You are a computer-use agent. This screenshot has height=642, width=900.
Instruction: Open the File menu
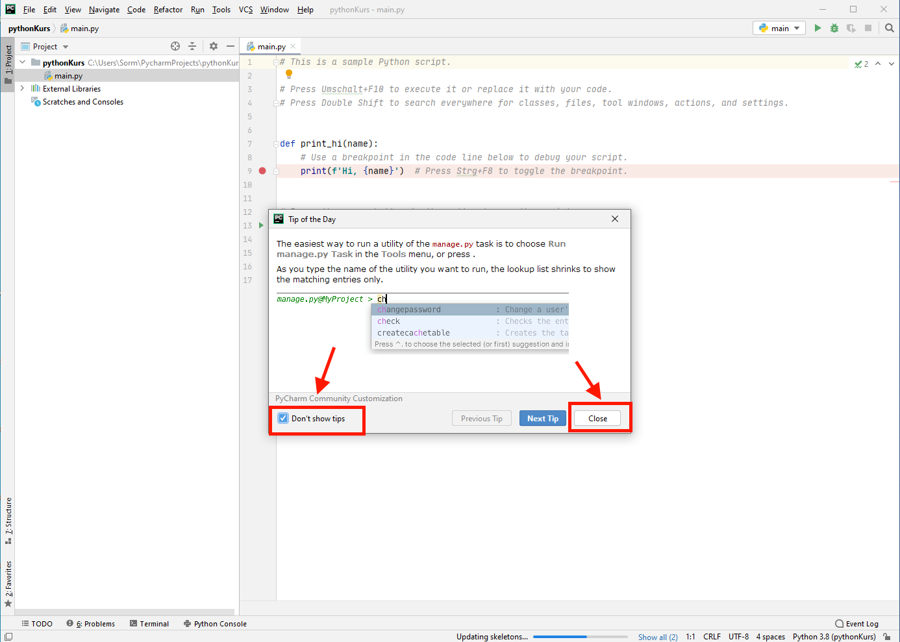(29, 9)
